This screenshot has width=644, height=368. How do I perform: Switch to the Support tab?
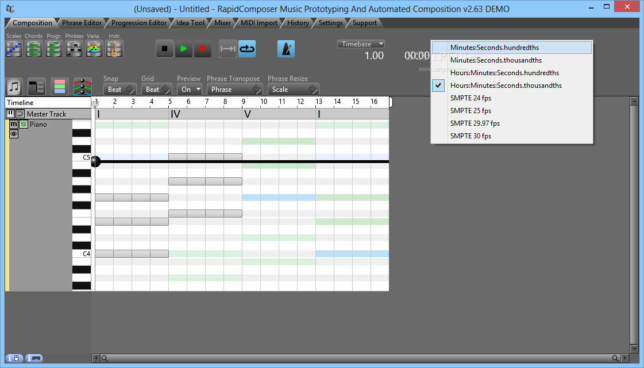coord(364,23)
